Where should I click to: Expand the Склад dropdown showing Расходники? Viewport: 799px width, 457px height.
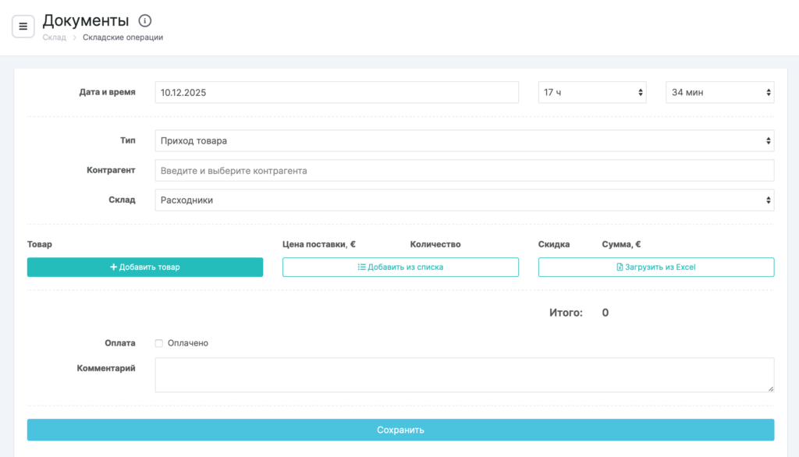point(464,200)
